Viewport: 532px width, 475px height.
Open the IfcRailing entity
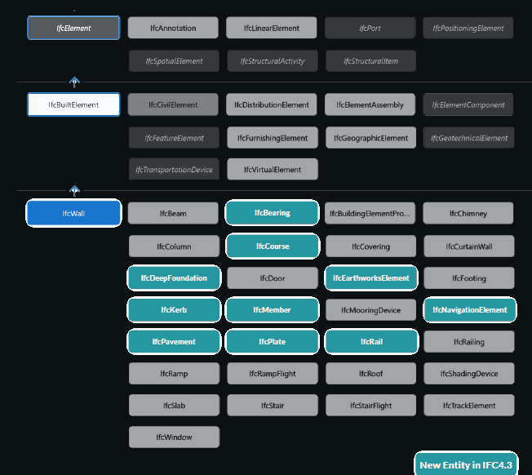tap(469, 342)
